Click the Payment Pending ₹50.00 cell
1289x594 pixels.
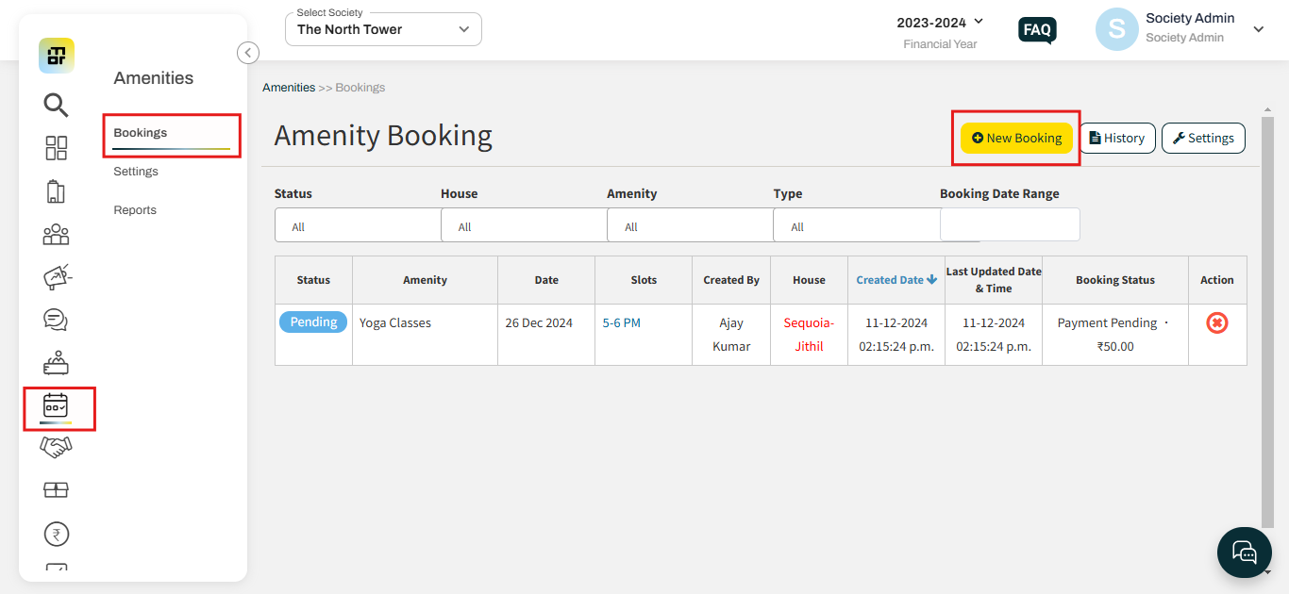(1114, 335)
